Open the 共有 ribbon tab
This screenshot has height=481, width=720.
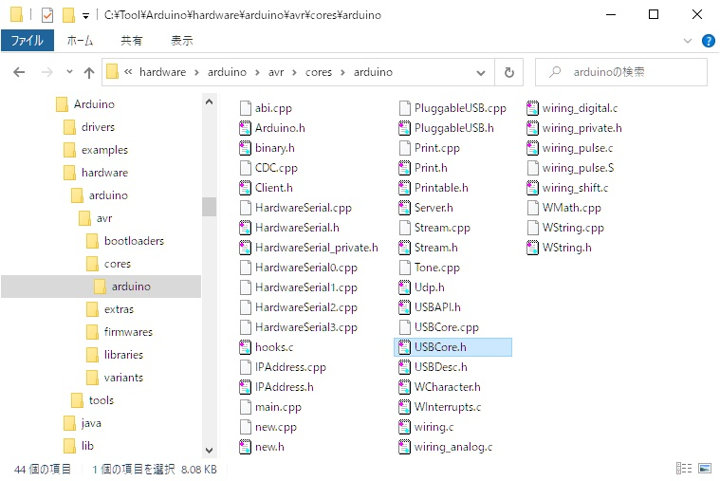(x=131, y=41)
